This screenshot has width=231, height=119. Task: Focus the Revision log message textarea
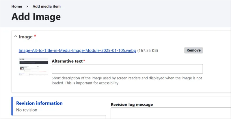tap(171, 113)
